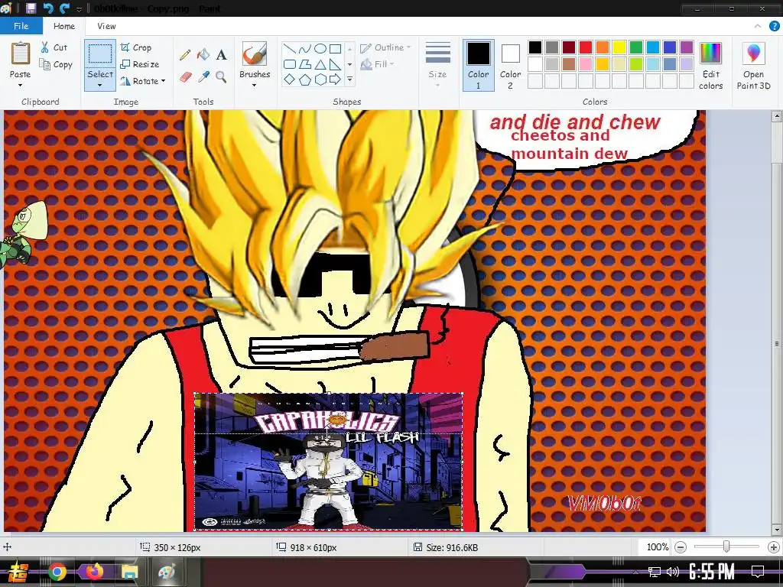Open the File menu
The width and height of the screenshot is (783, 587).
[21, 26]
